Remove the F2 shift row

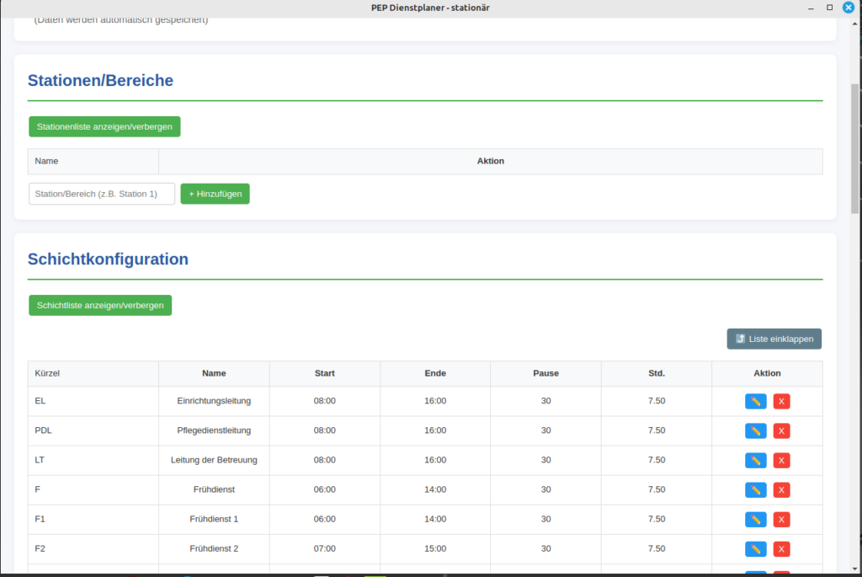(x=781, y=548)
